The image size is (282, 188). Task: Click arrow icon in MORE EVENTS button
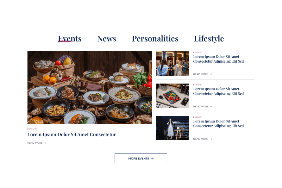pos(152,159)
